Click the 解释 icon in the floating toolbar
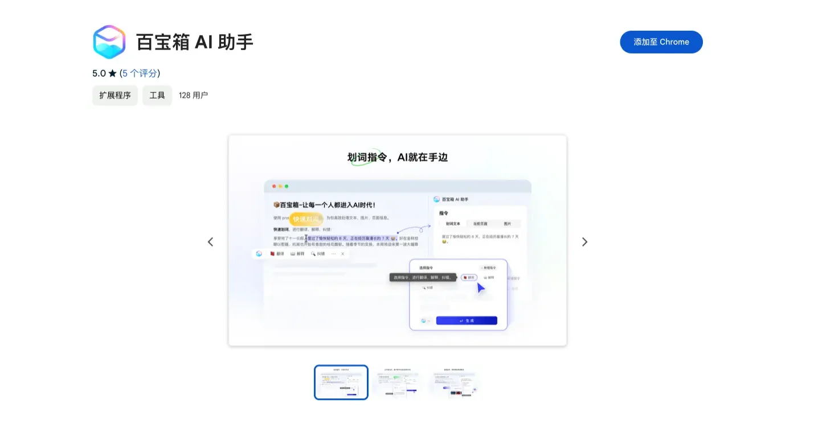Image resolution: width=818 pixels, height=424 pixels. click(x=293, y=254)
